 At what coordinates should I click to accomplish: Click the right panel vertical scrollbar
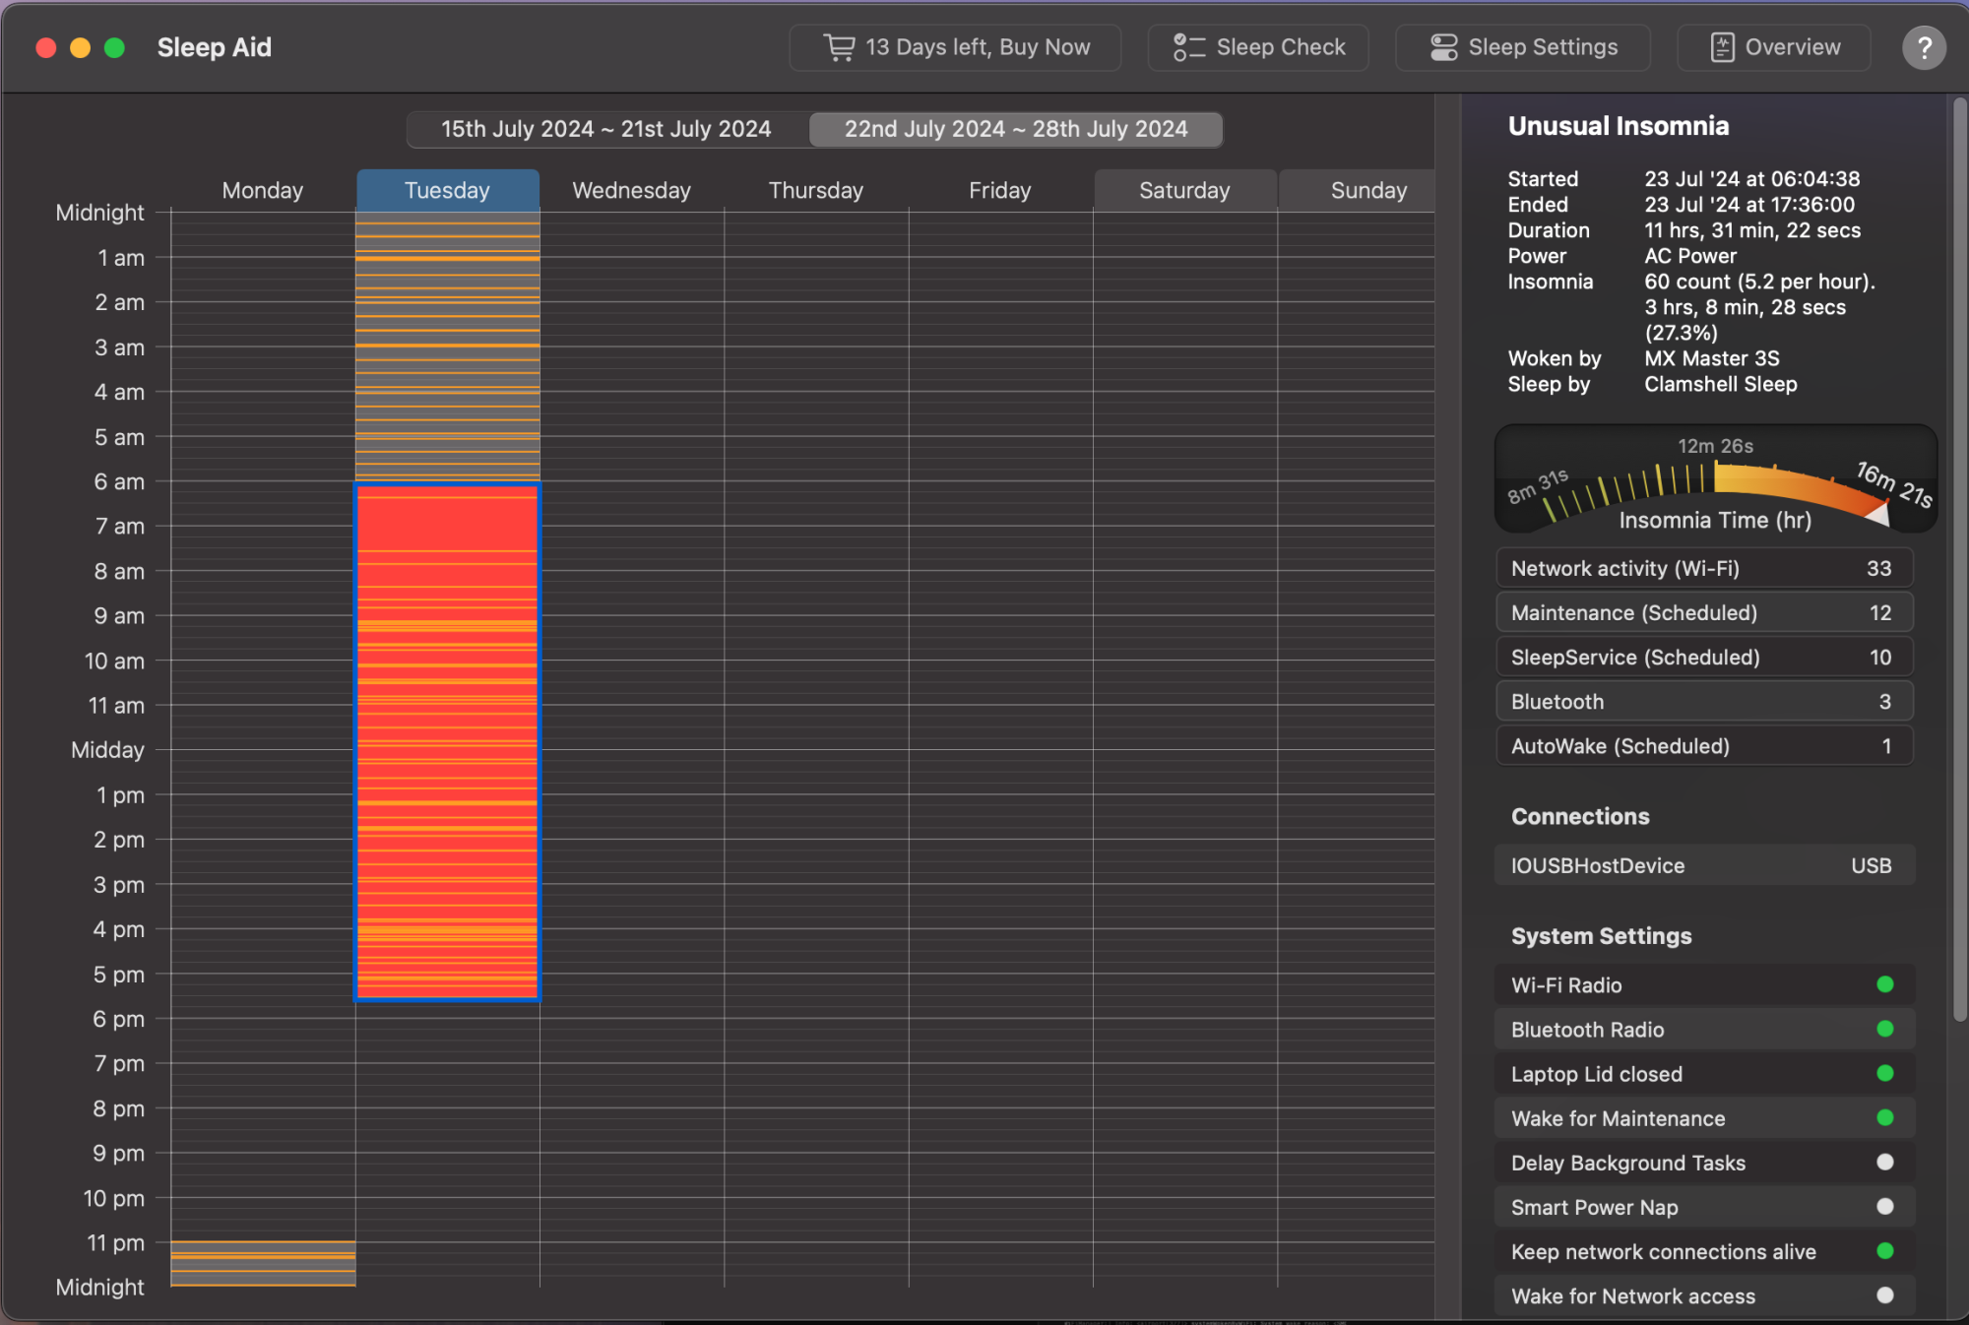pyautogui.click(x=1958, y=561)
